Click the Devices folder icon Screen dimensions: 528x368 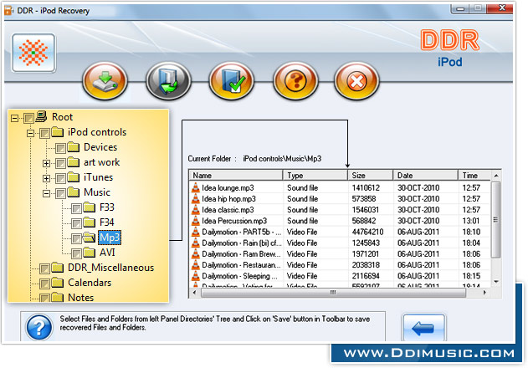coord(73,147)
